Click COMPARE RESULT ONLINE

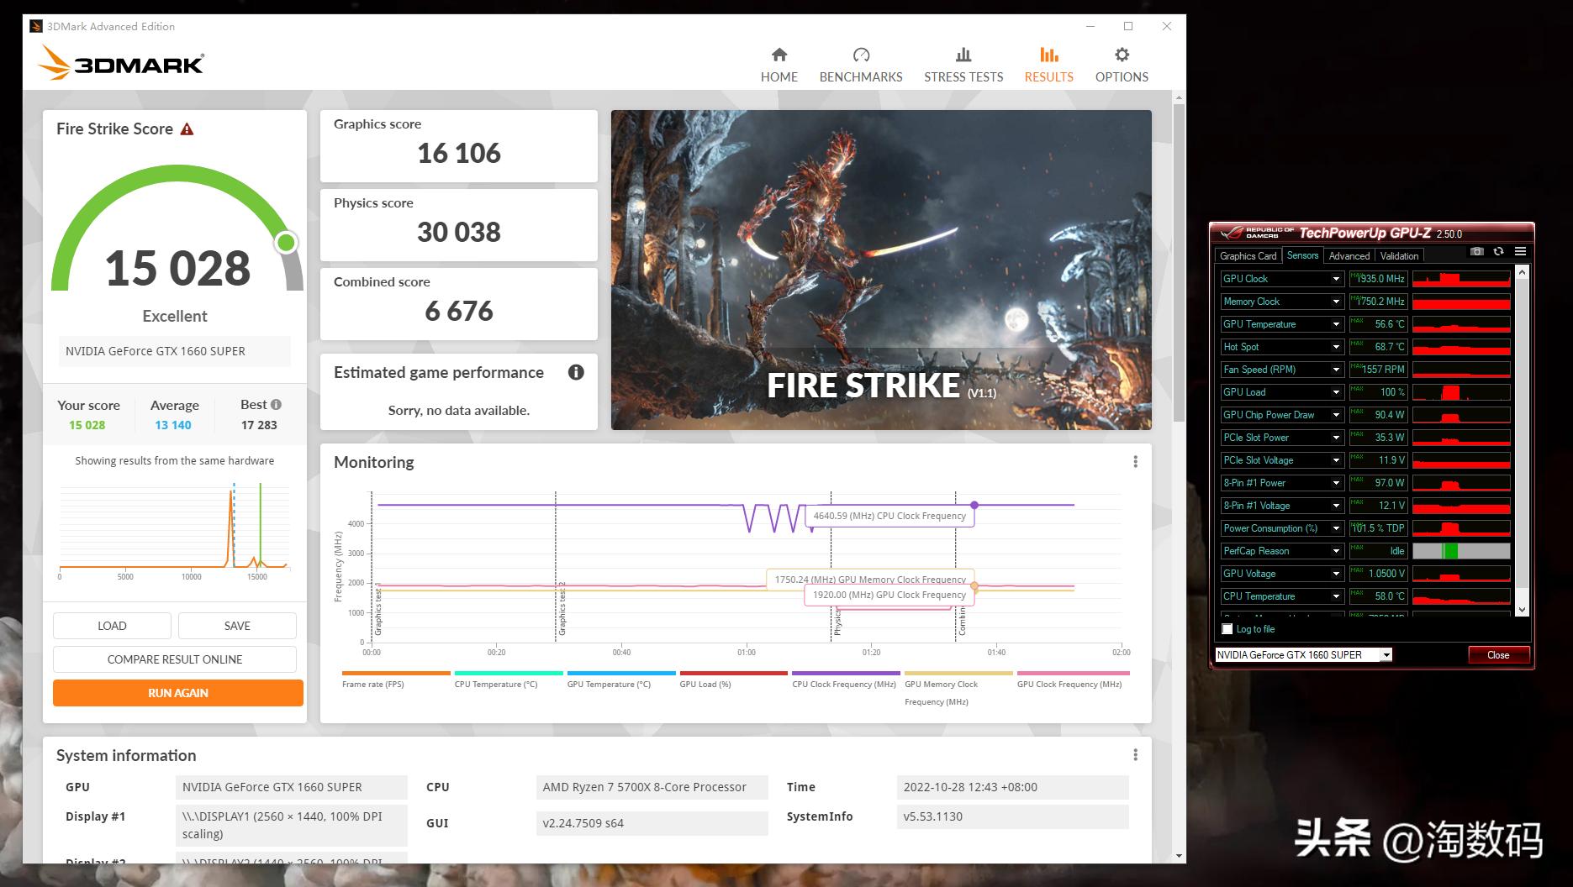click(174, 659)
